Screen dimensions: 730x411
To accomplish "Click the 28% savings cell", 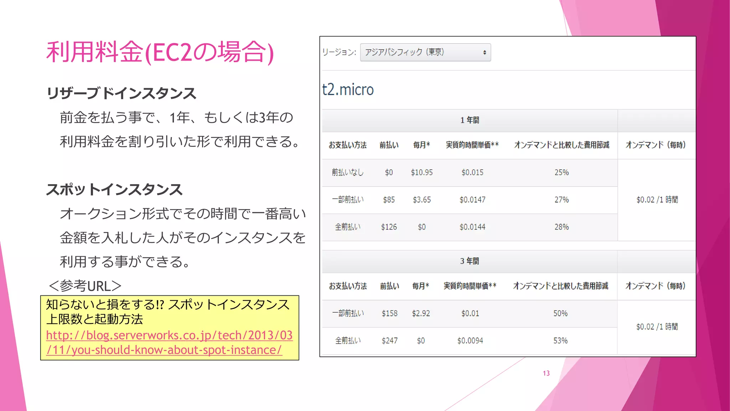I will coord(561,227).
